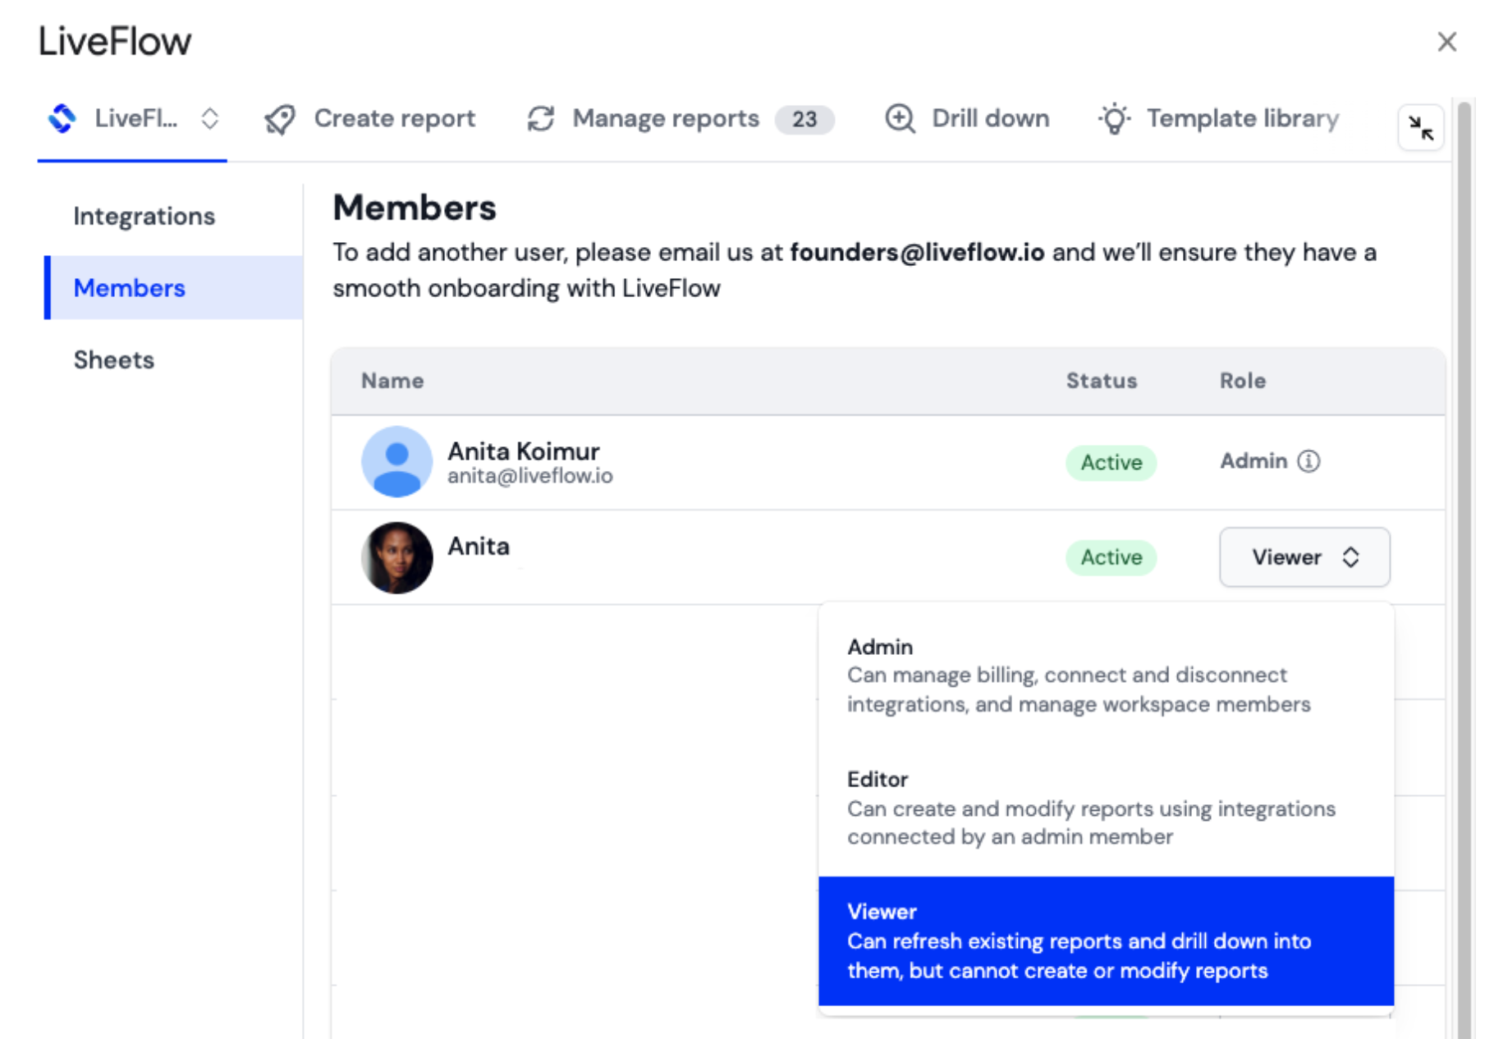
Task: Click Anita Koimur's default avatar icon
Action: [396, 461]
